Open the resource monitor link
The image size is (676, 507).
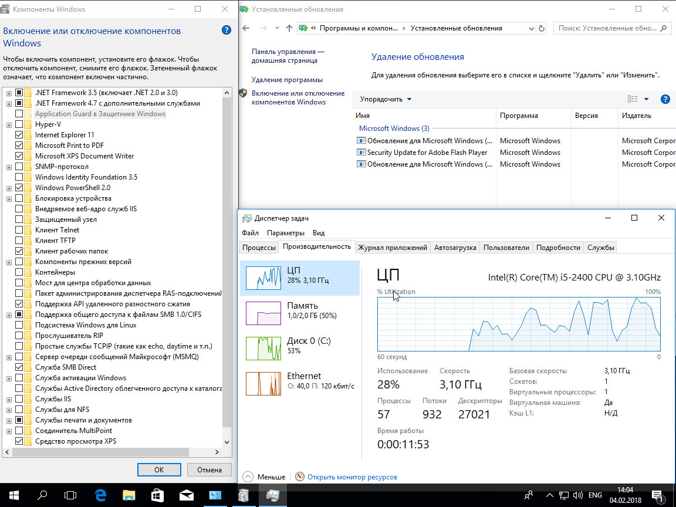point(352,477)
